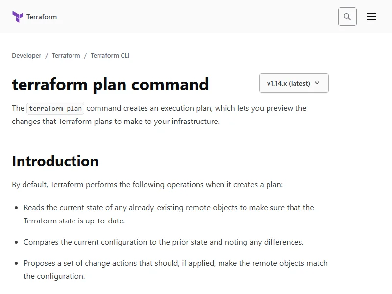Click the slash separator before Terraform CLI
Image resolution: width=392 pixels, height=294 pixels.
[85, 56]
